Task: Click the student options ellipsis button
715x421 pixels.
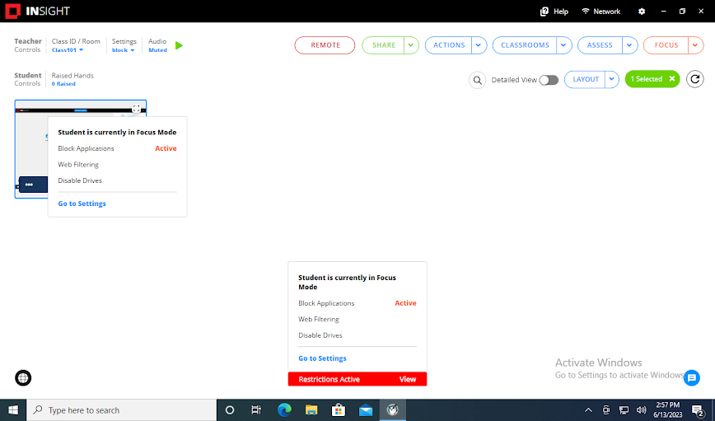Action: 29,185
